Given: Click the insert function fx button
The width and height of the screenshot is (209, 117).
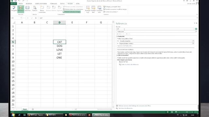Looking at the screenshot, I should click(x=36, y=18).
